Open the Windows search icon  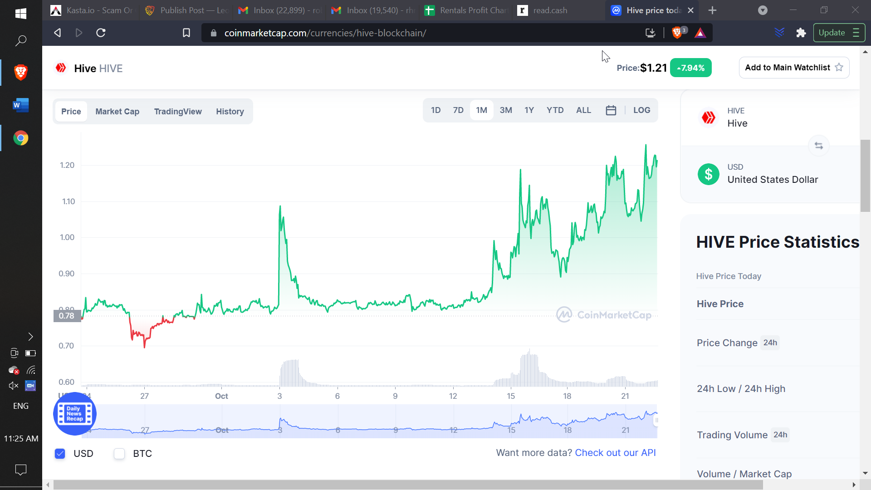coord(21,41)
